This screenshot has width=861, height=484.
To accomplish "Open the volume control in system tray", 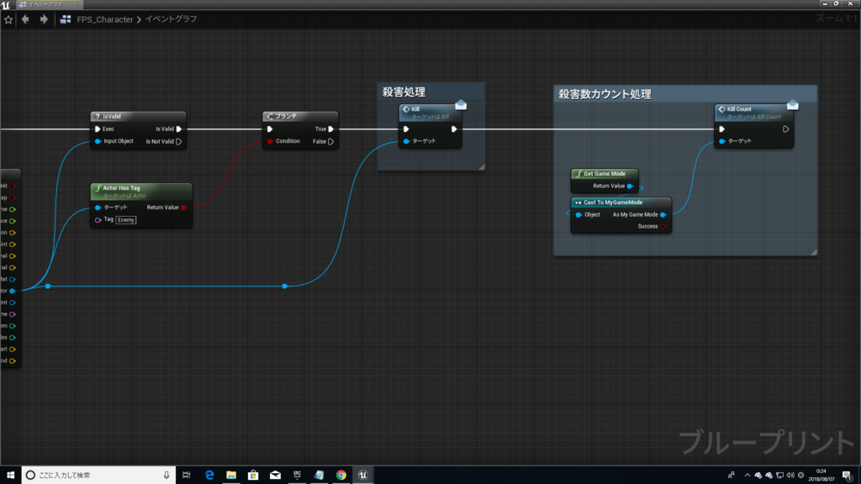I will pos(790,476).
